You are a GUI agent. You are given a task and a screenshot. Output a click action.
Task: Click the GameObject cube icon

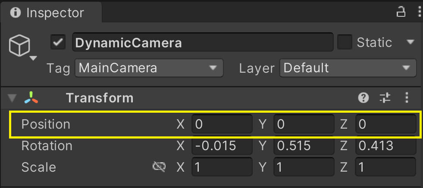pos(20,45)
